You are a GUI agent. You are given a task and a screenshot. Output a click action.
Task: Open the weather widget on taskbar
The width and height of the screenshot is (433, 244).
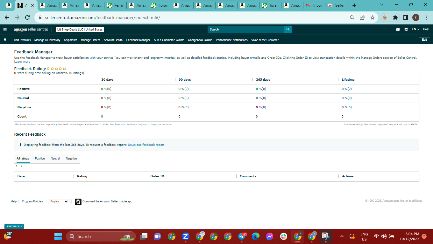[8, 235]
